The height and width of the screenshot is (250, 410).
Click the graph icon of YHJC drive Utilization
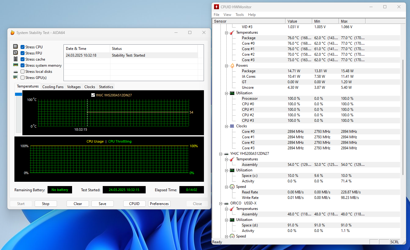[x=232, y=170]
